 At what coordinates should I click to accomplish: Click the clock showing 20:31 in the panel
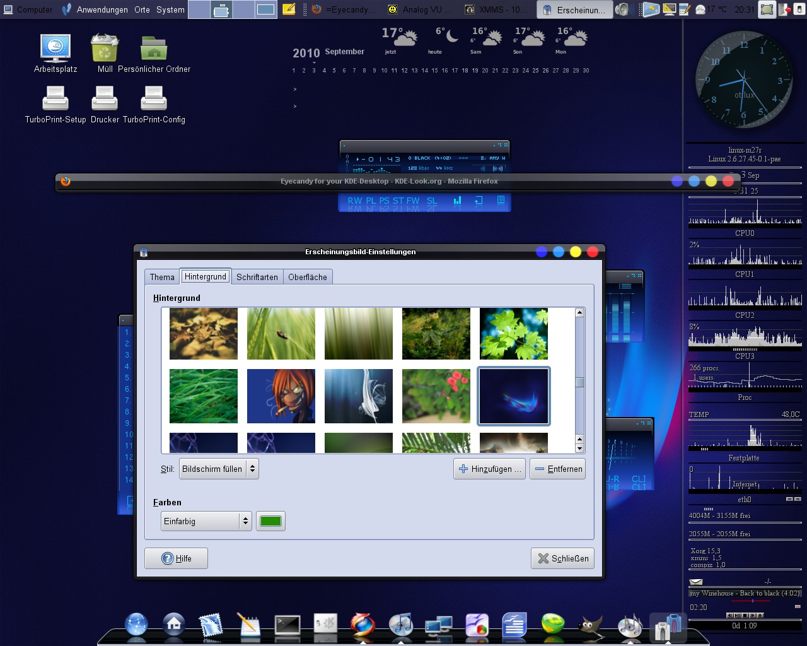click(745, 9)
